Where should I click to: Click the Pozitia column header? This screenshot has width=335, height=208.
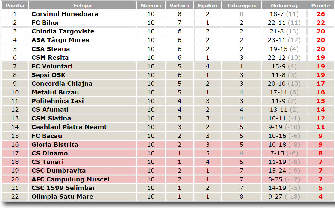tap(15, 6)
